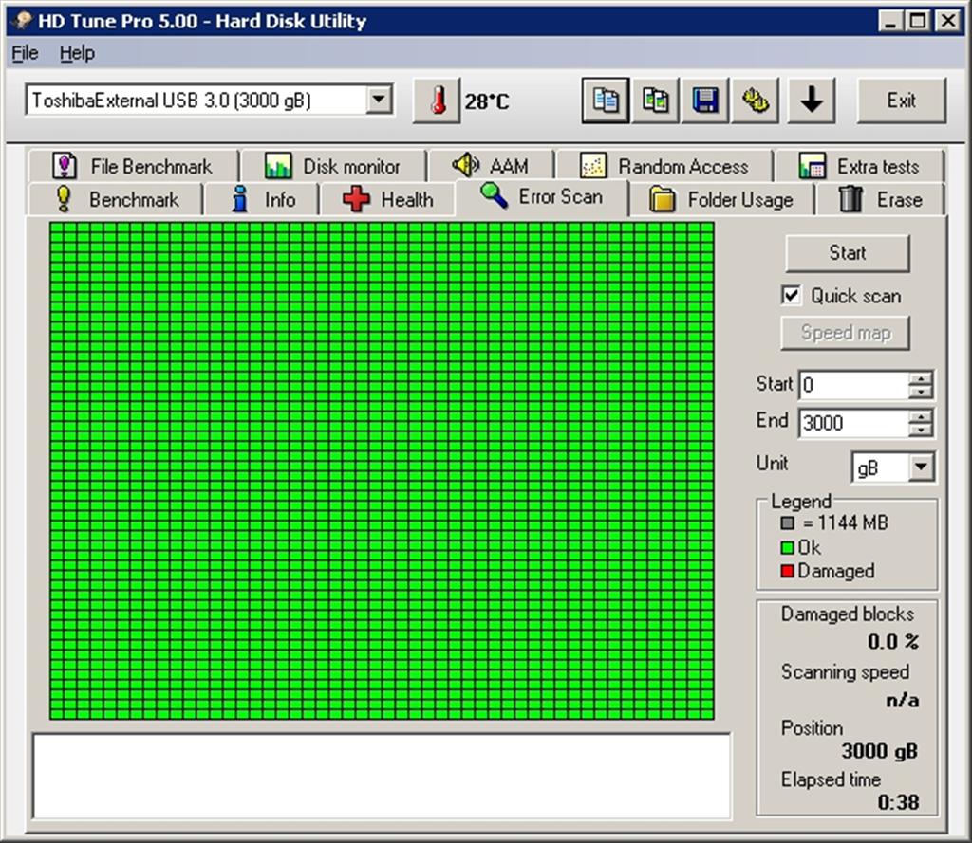Screen dimensions: 972x843
Task: Switch to the Health tab
Action: pyautogui.click(x=387, y=199)
